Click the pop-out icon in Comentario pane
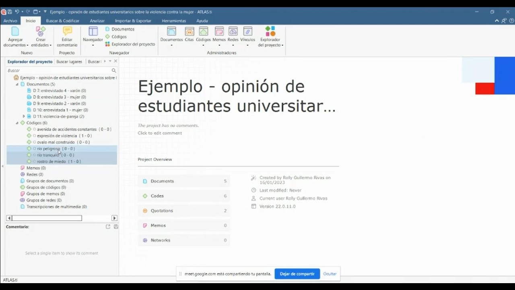 (x=108, y=227)
